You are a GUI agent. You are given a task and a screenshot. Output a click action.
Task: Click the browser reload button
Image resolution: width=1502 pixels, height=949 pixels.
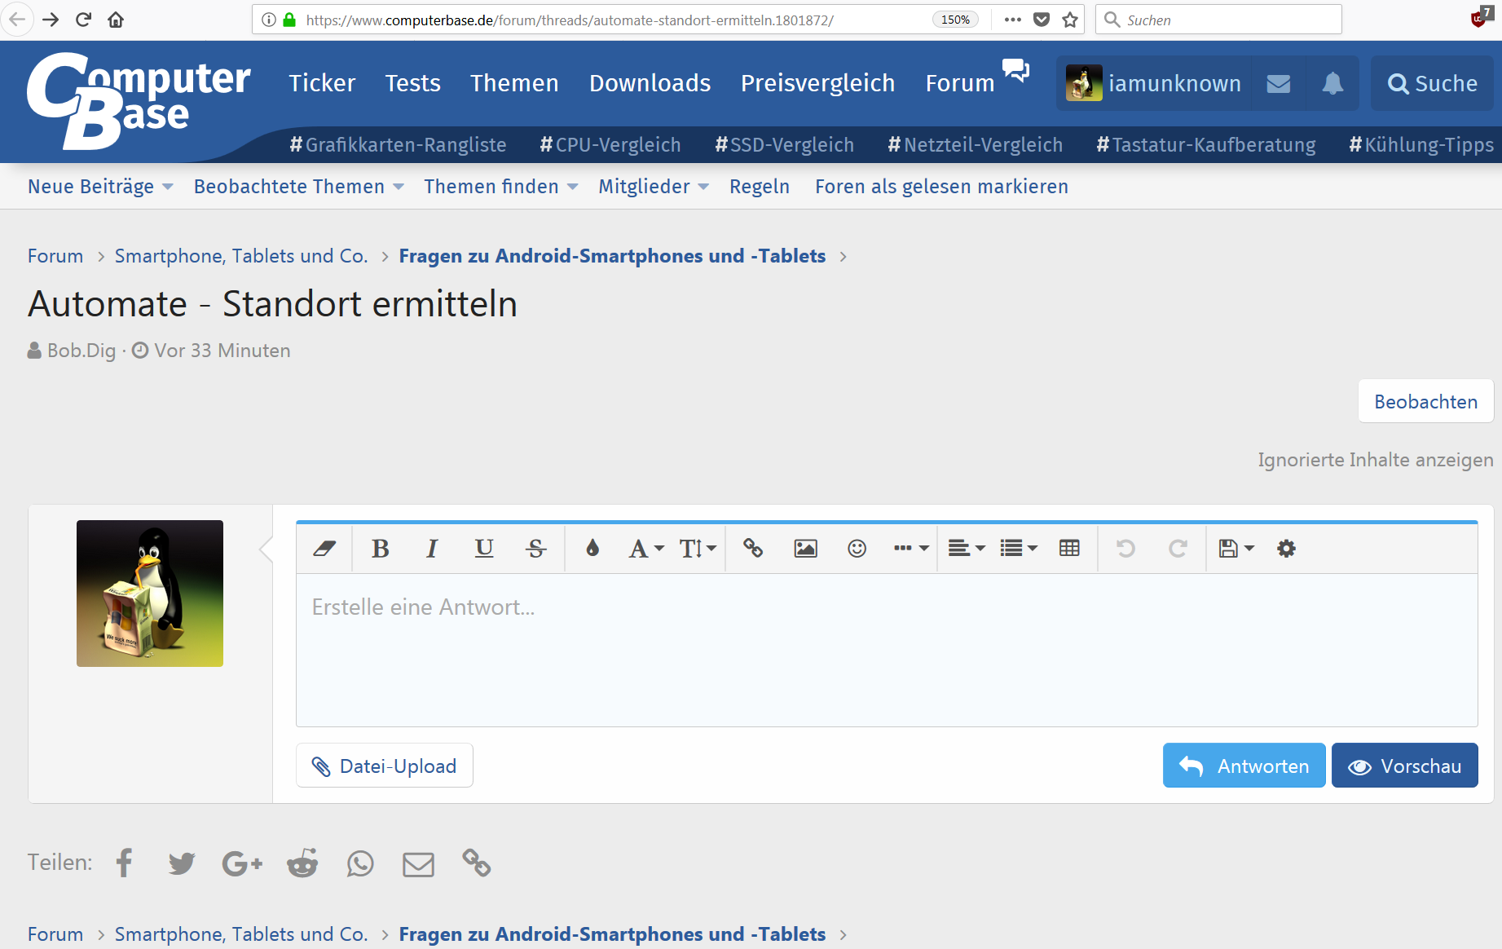83,20
